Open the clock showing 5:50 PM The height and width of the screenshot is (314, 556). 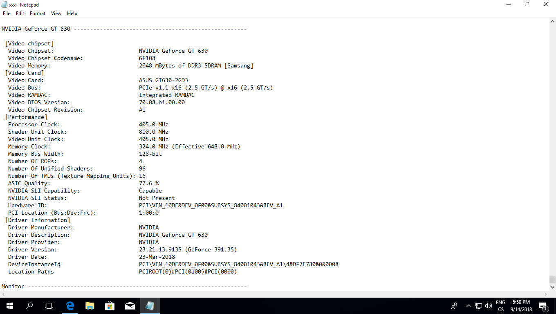[x=520, y=306]
